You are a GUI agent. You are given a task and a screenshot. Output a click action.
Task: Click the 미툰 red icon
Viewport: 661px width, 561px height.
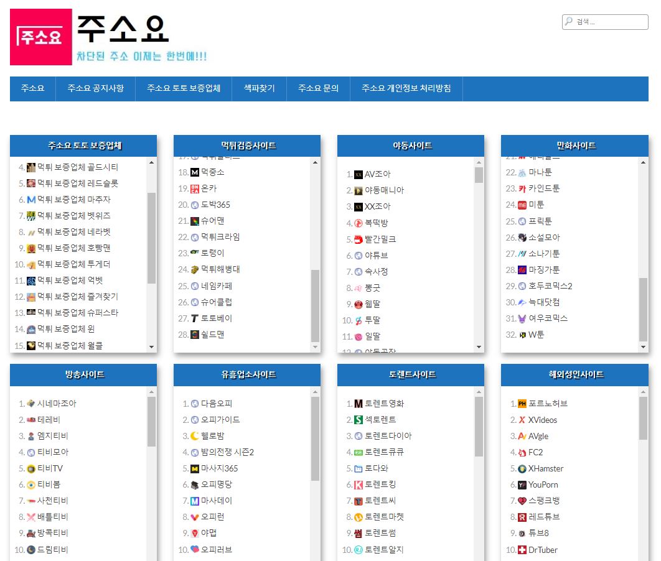coord(522,205)
